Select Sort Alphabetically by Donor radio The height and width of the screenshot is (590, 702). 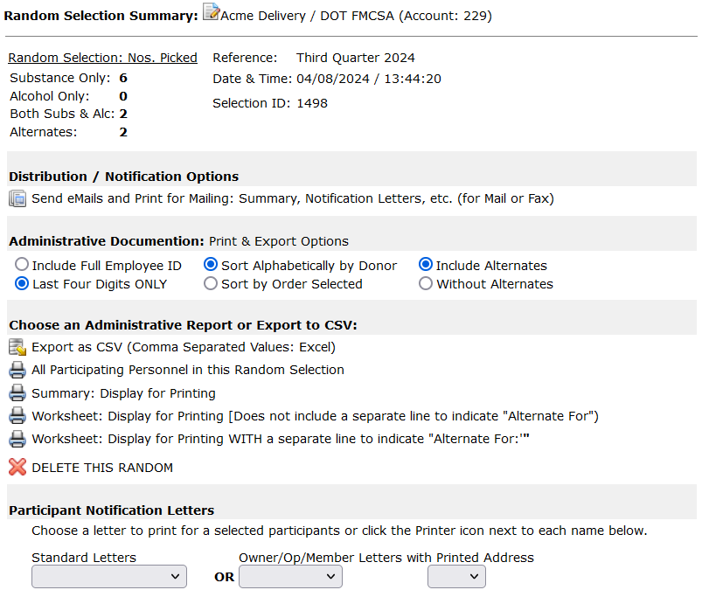[x=211, y=265]
